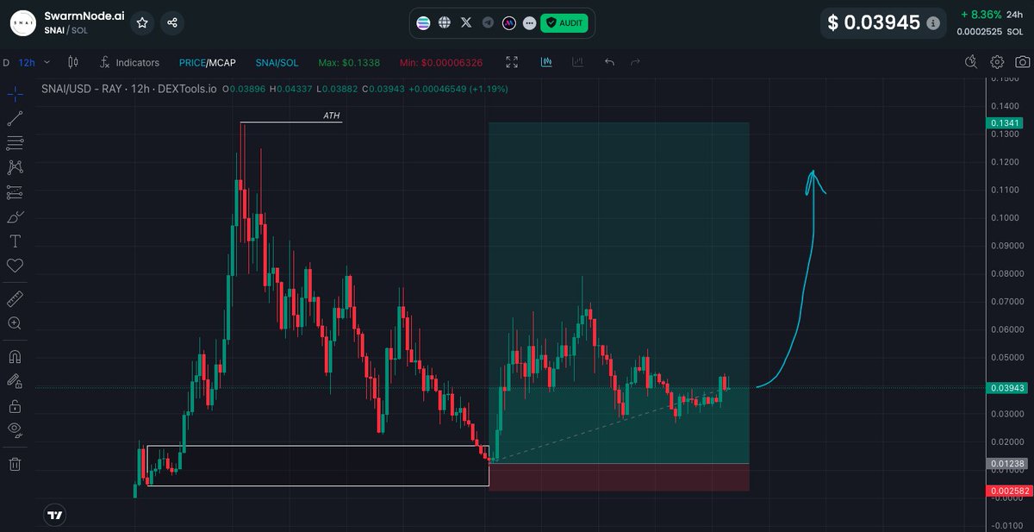Viewport: 1034px width, 532px height.
Task: Show more links via the ellipsis icon
Action: click(x=529, y=23)
